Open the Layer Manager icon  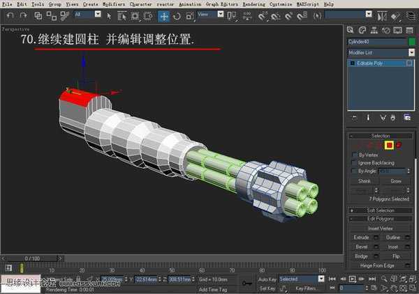pos(411,16)
